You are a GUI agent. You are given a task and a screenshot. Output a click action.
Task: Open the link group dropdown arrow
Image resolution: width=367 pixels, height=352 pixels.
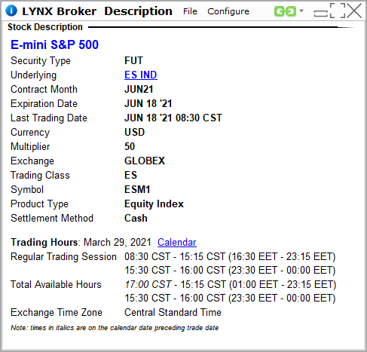point(301,11)
